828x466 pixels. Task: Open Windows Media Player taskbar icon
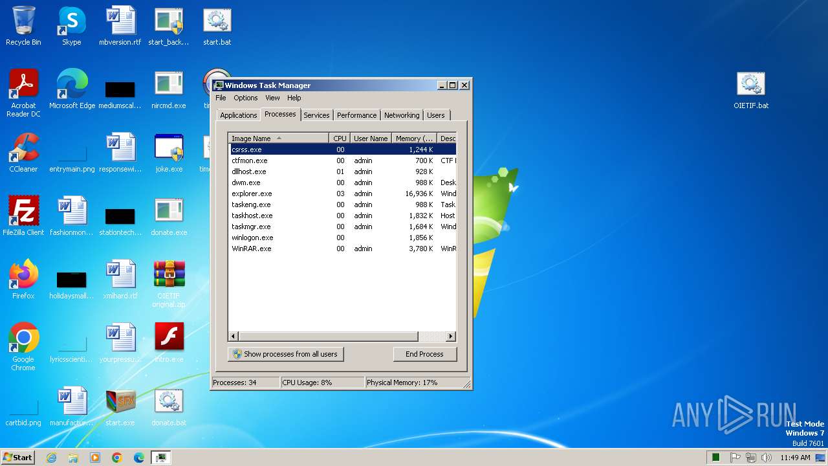tap(95, 458)
